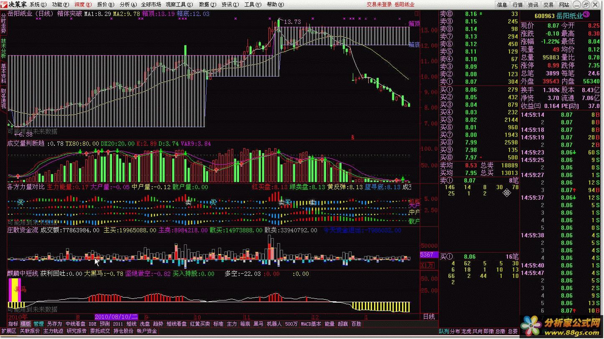Select the 2011 template
The image size is (604, 339).
tap(118, 324)
